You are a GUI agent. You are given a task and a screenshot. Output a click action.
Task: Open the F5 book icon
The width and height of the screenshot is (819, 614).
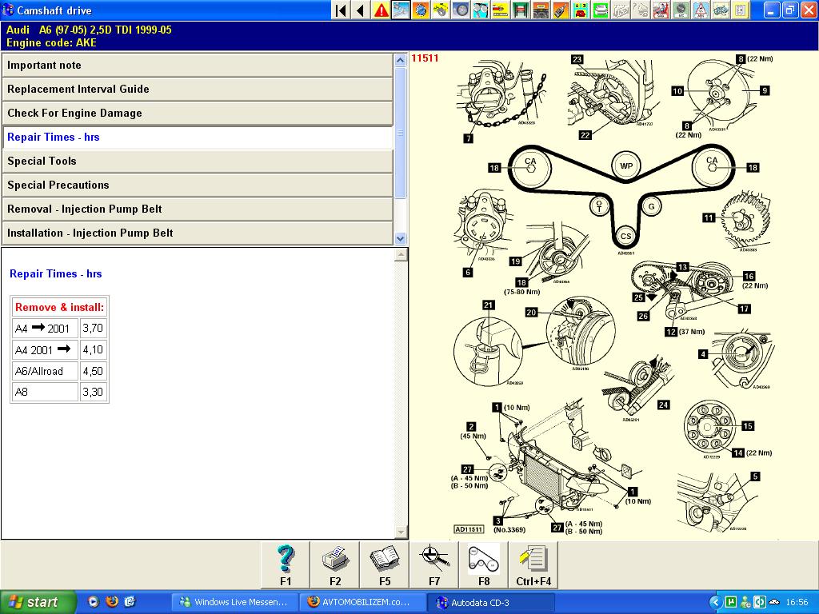pos(385,565)
